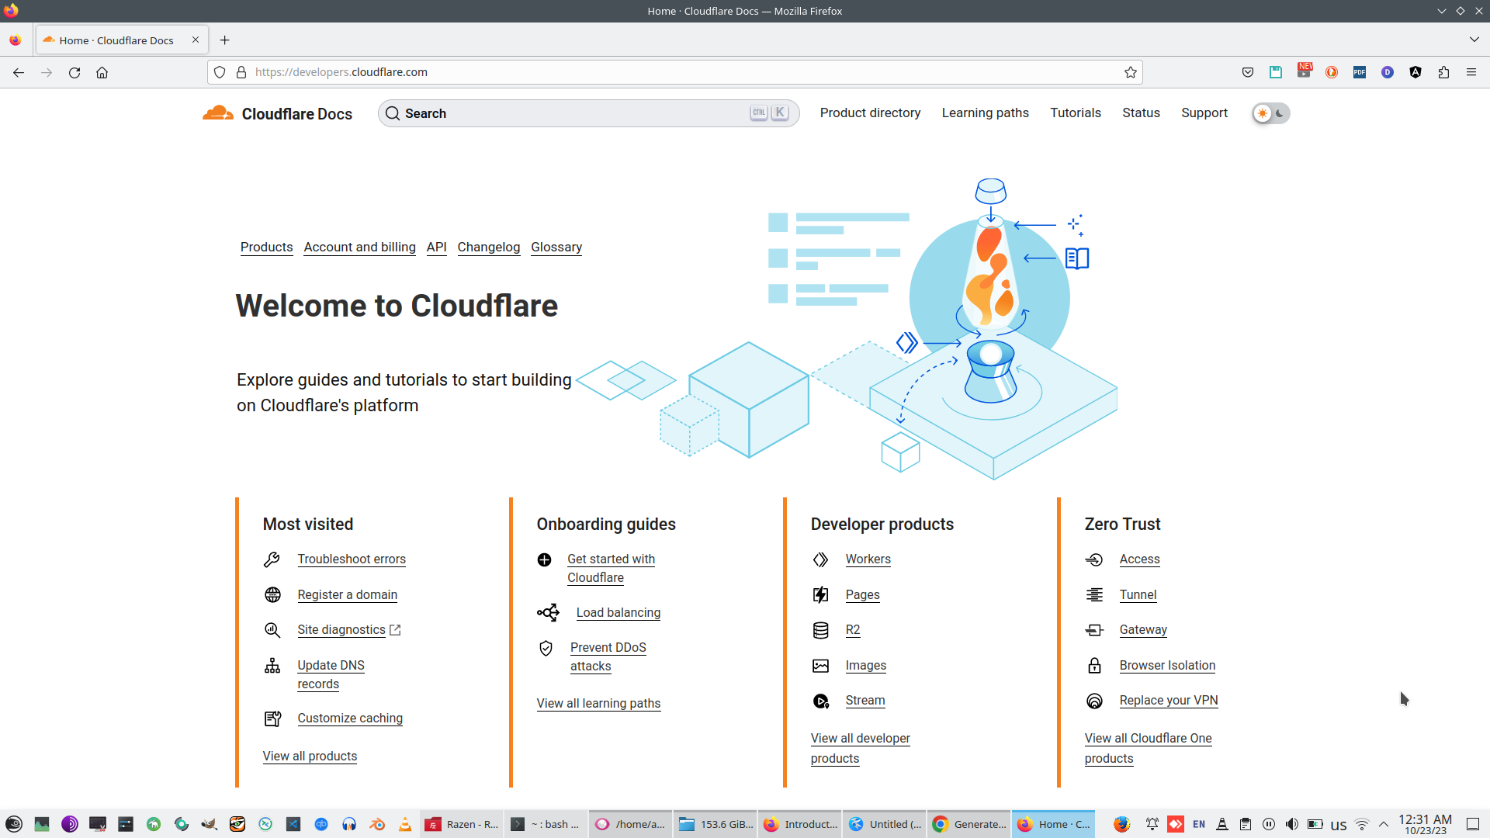This screenshot has height=838, width=1490.
Task: Open the DuckDuckGo extension in the toolbar
Action: [x=1332, y=72]
